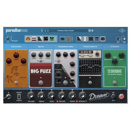Click the IN input level knob
The image size is (131, 131).
(x=8, y=39)
